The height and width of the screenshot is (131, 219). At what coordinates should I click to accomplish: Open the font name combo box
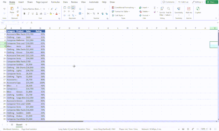click(x=32, y=9)
